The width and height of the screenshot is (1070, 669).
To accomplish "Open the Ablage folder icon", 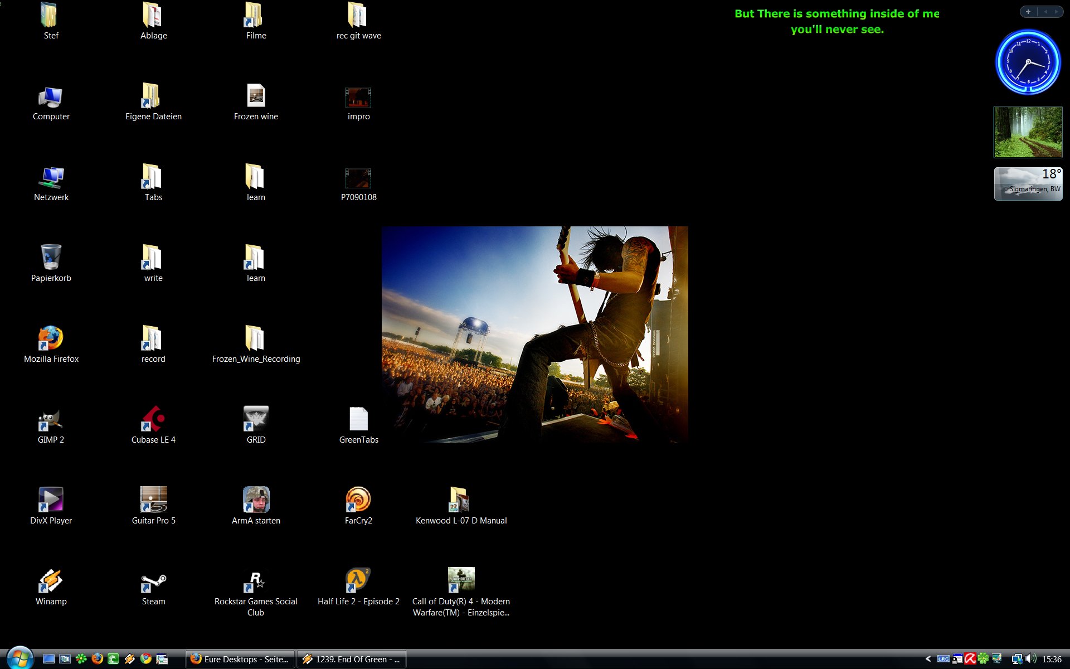I will click(153, 21).
